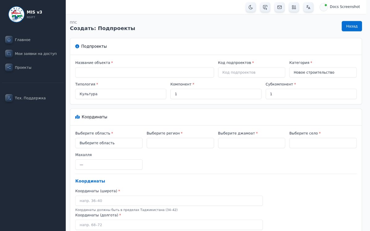Open the Выберите село dropdown
The width and height of the screenshot is (370, 231).
[x=323, y=143]
